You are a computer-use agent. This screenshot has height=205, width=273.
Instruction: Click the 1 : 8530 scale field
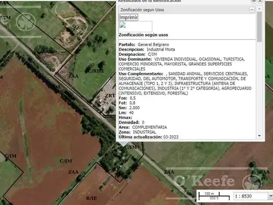[251, 196]
